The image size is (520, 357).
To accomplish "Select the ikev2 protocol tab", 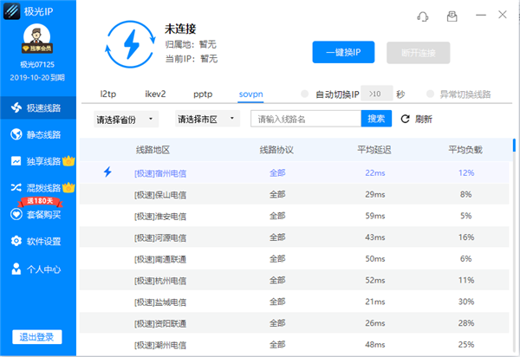I will [x=156, y=93].
